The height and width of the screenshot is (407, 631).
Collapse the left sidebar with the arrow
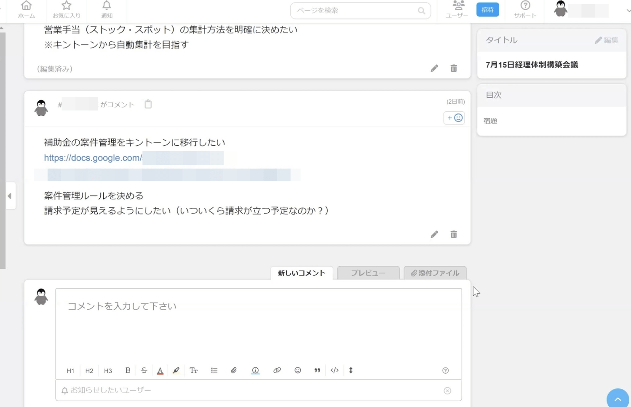(x=10, y=195)
